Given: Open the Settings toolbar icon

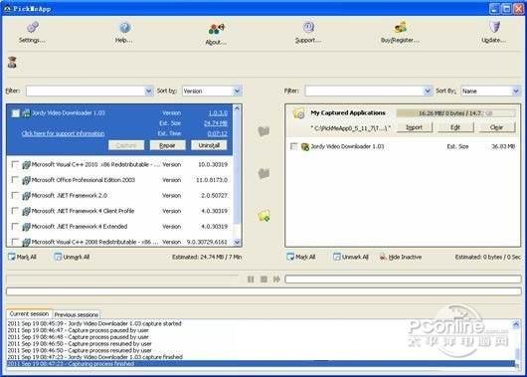Looking at the screenshot, I should tap(33, 27).
